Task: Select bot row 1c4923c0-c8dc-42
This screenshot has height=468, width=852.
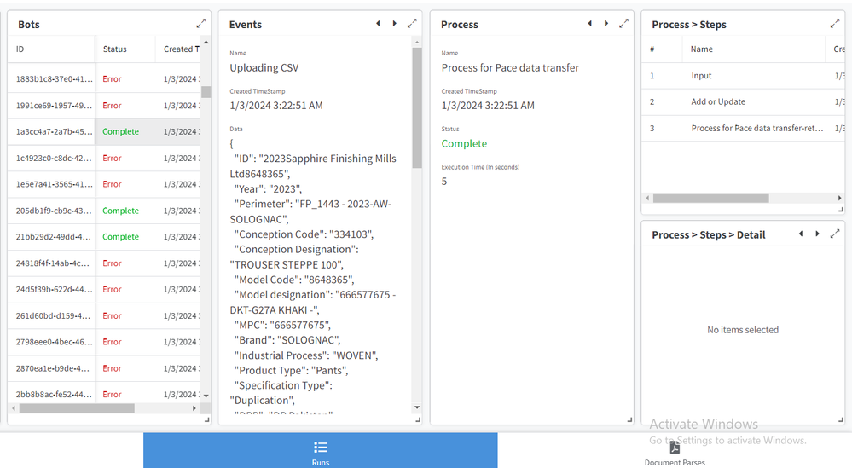Action: (104, 159)
